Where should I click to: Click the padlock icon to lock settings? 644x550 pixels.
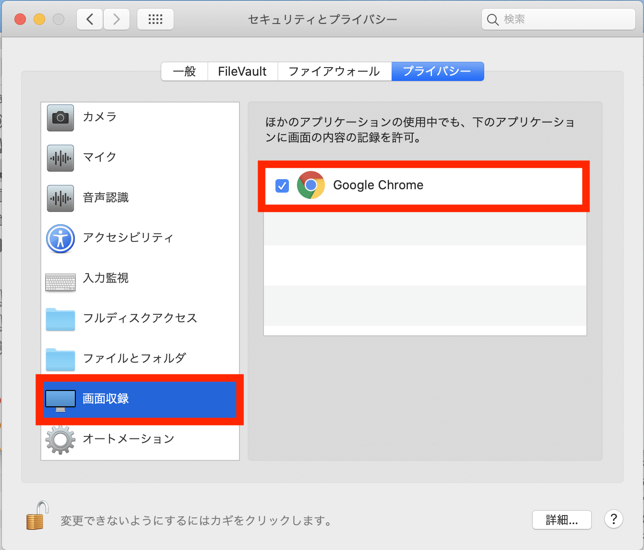pos(37,515)
